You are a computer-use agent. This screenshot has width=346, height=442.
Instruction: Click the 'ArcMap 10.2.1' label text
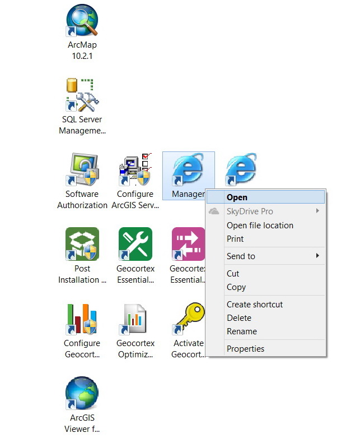tap(82, 50)
